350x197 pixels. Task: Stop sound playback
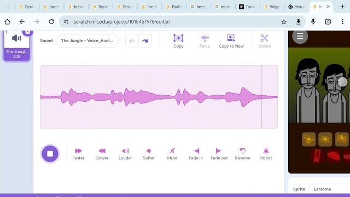click(50, 154)
